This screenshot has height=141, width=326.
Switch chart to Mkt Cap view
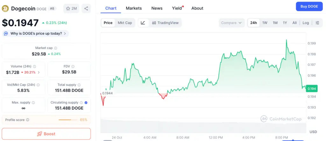(125, 23)
